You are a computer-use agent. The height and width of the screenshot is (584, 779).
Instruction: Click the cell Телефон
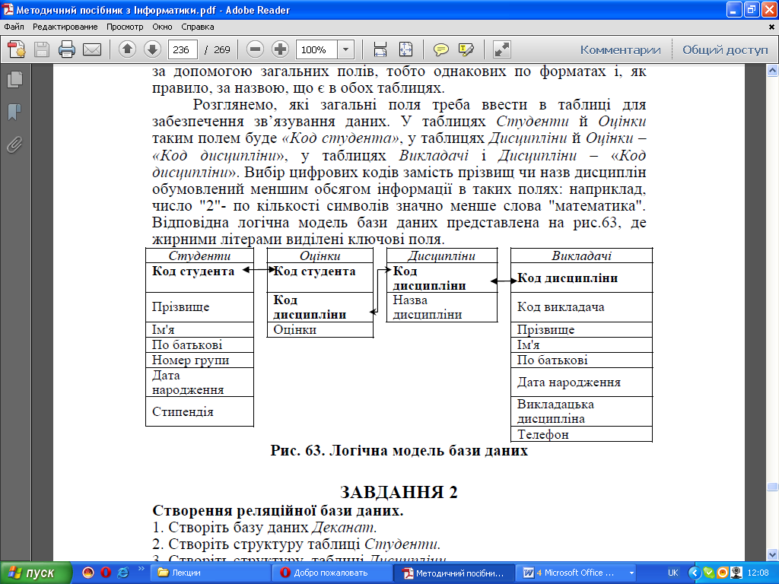[581, 434]
